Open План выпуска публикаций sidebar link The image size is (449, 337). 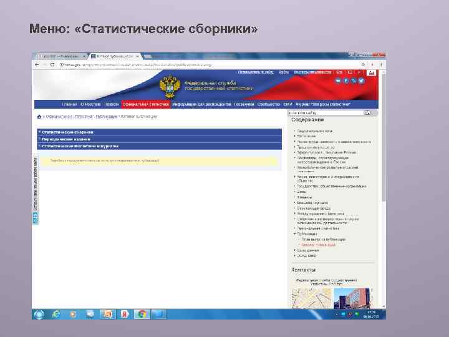tap(324, 239)
